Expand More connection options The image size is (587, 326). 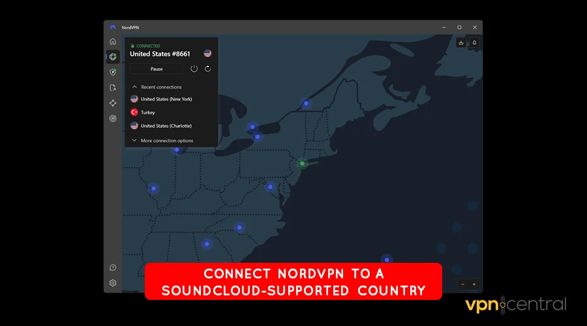coord(166,140)
